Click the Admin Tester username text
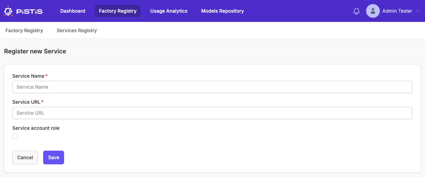The image size is (425, 177). [x=397, y=11]
